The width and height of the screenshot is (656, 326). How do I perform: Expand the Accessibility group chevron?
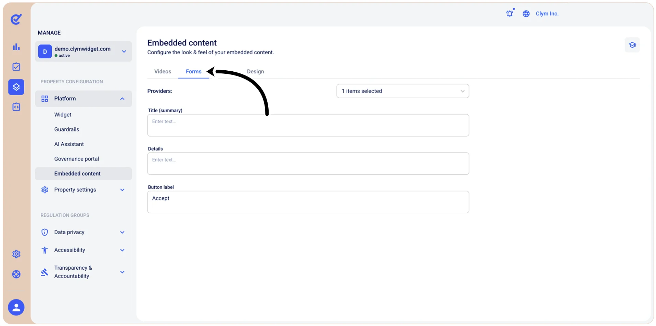(122, 250)
